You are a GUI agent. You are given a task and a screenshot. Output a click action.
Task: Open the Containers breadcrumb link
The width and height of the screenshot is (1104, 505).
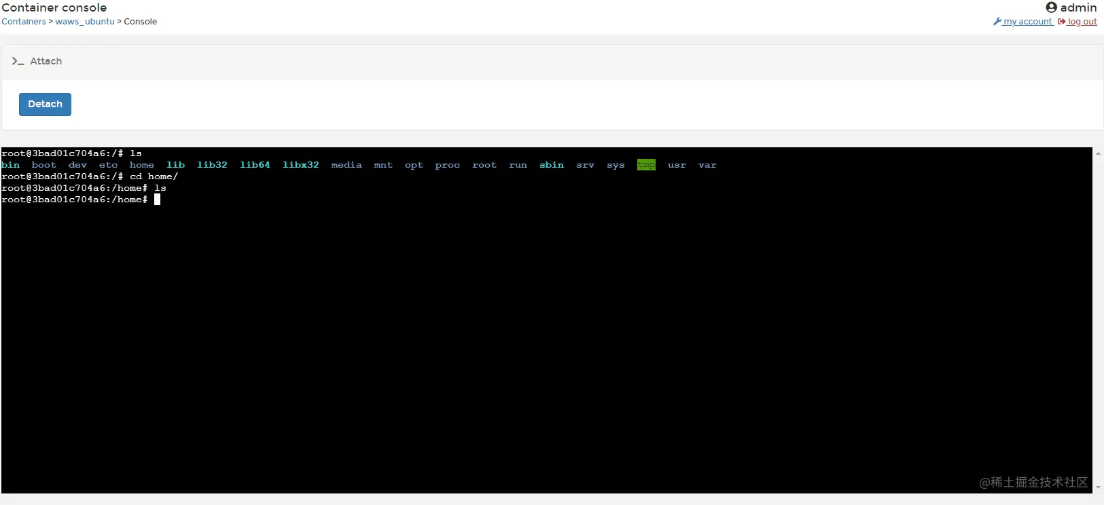[x=24, y=22]
